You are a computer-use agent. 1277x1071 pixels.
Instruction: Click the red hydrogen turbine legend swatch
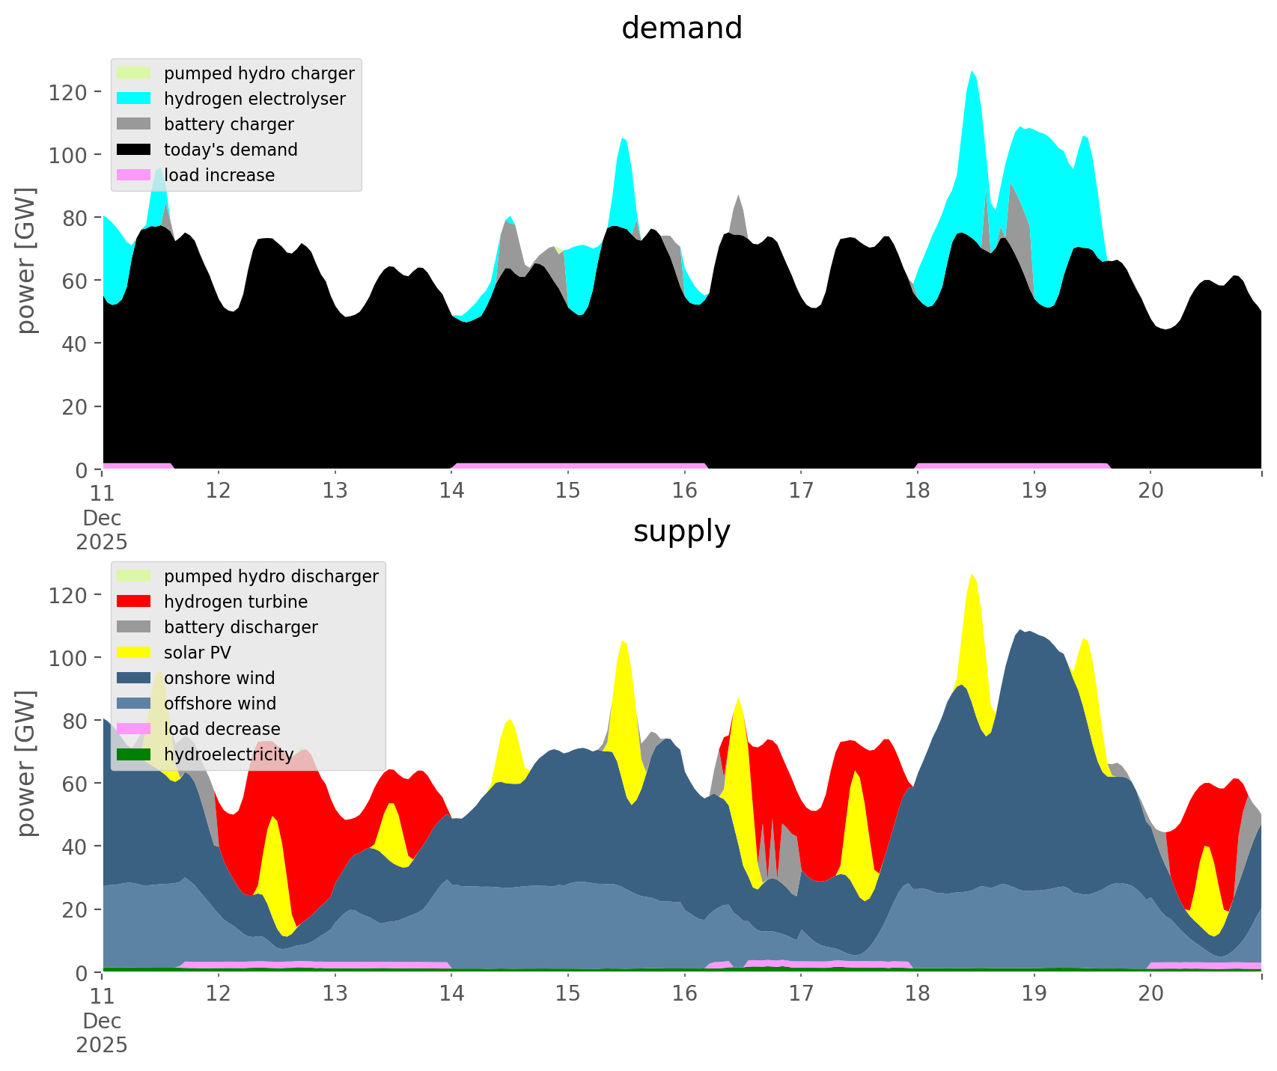134,602
